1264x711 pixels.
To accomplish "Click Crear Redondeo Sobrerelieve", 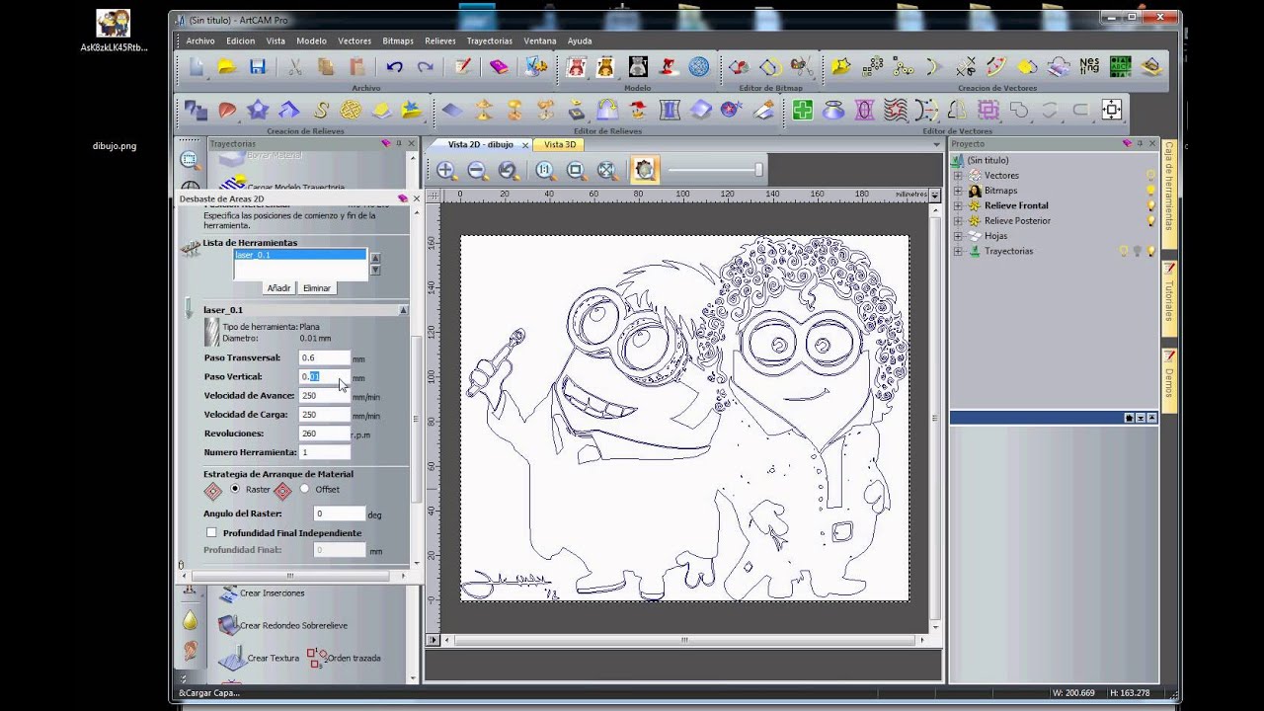I will 282,625.
